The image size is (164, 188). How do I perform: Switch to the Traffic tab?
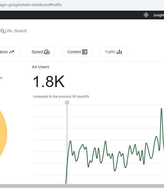113,52
